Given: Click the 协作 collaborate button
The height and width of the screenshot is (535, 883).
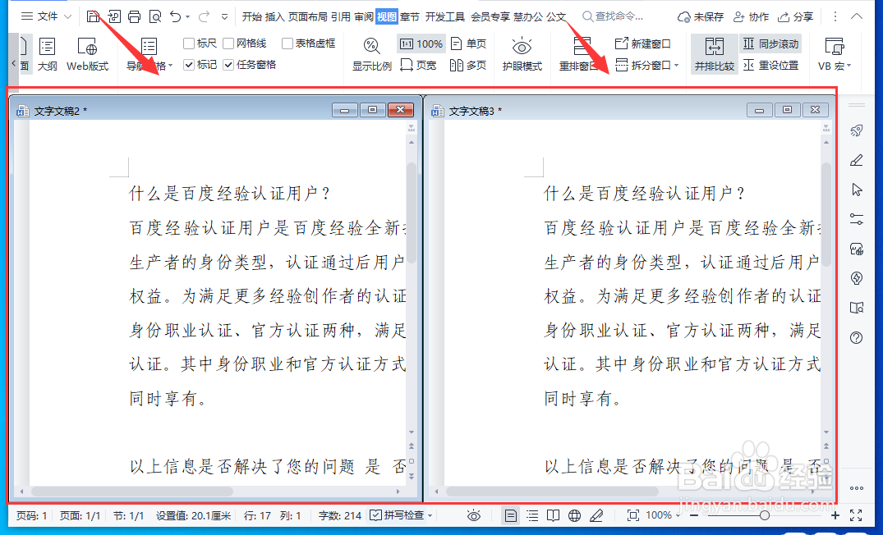Looking at the screenshot, I should tap(752, 17).
